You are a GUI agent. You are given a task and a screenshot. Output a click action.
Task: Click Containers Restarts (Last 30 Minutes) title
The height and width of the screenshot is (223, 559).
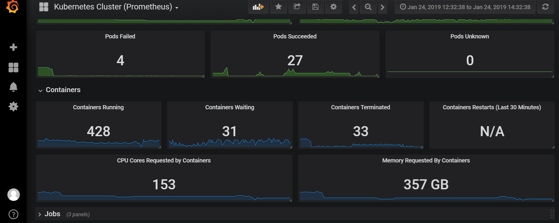click(492, 107)
